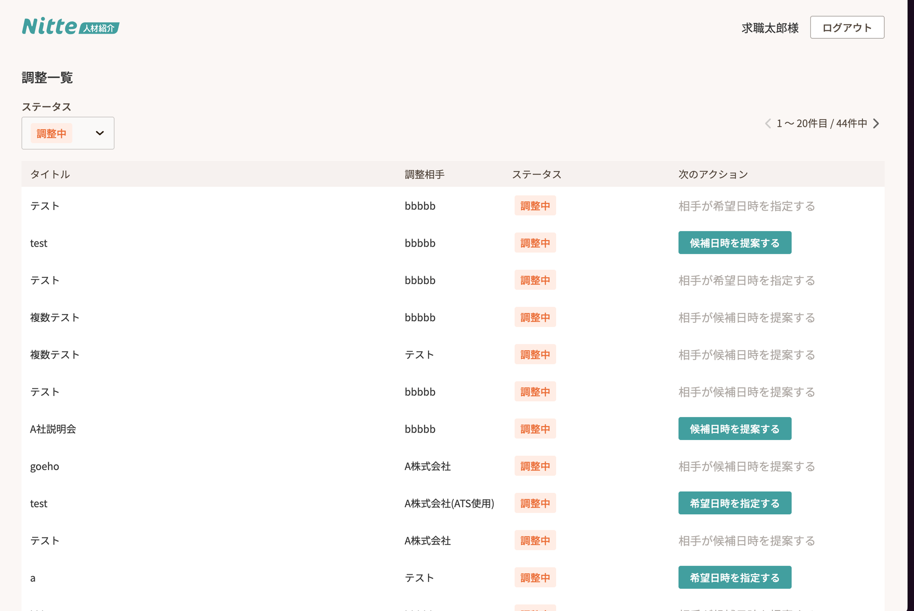This screenshot has width=914, height=611.
Task: Click 希望日時を指定する for A株式会社(ATS使用) row
Action: (x=734, y=504)
